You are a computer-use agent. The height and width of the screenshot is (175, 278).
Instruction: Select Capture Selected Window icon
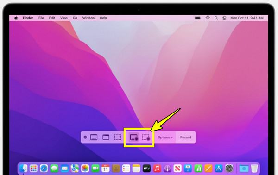(x=106, y=137)
